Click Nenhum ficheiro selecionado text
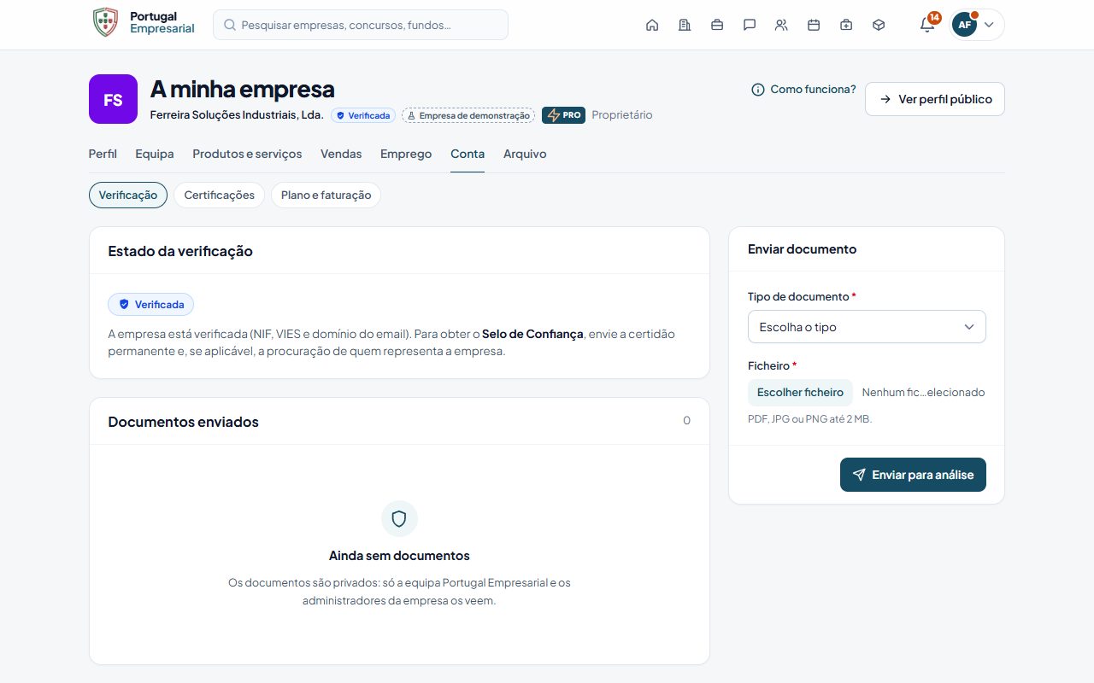This screenshot has width=1094, height=683. click(923, 393)
